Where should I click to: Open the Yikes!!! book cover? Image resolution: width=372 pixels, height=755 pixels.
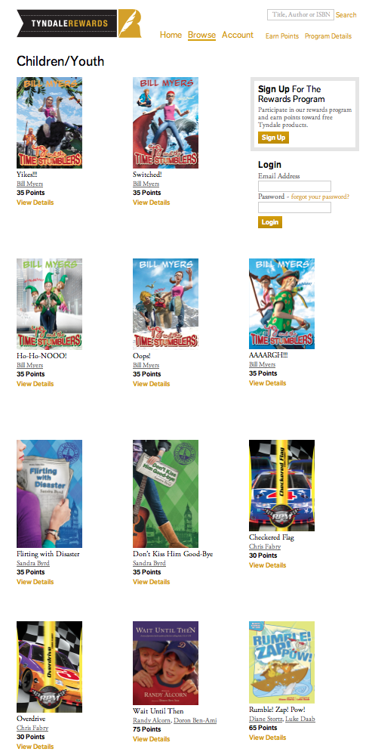[50, 122]
